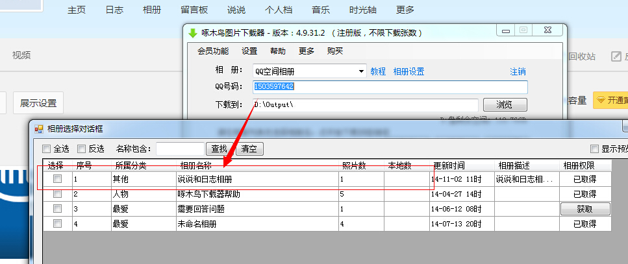This screenshot has width=628, height=264.
Task: Click the 查找 button
Action: (219, 149)
